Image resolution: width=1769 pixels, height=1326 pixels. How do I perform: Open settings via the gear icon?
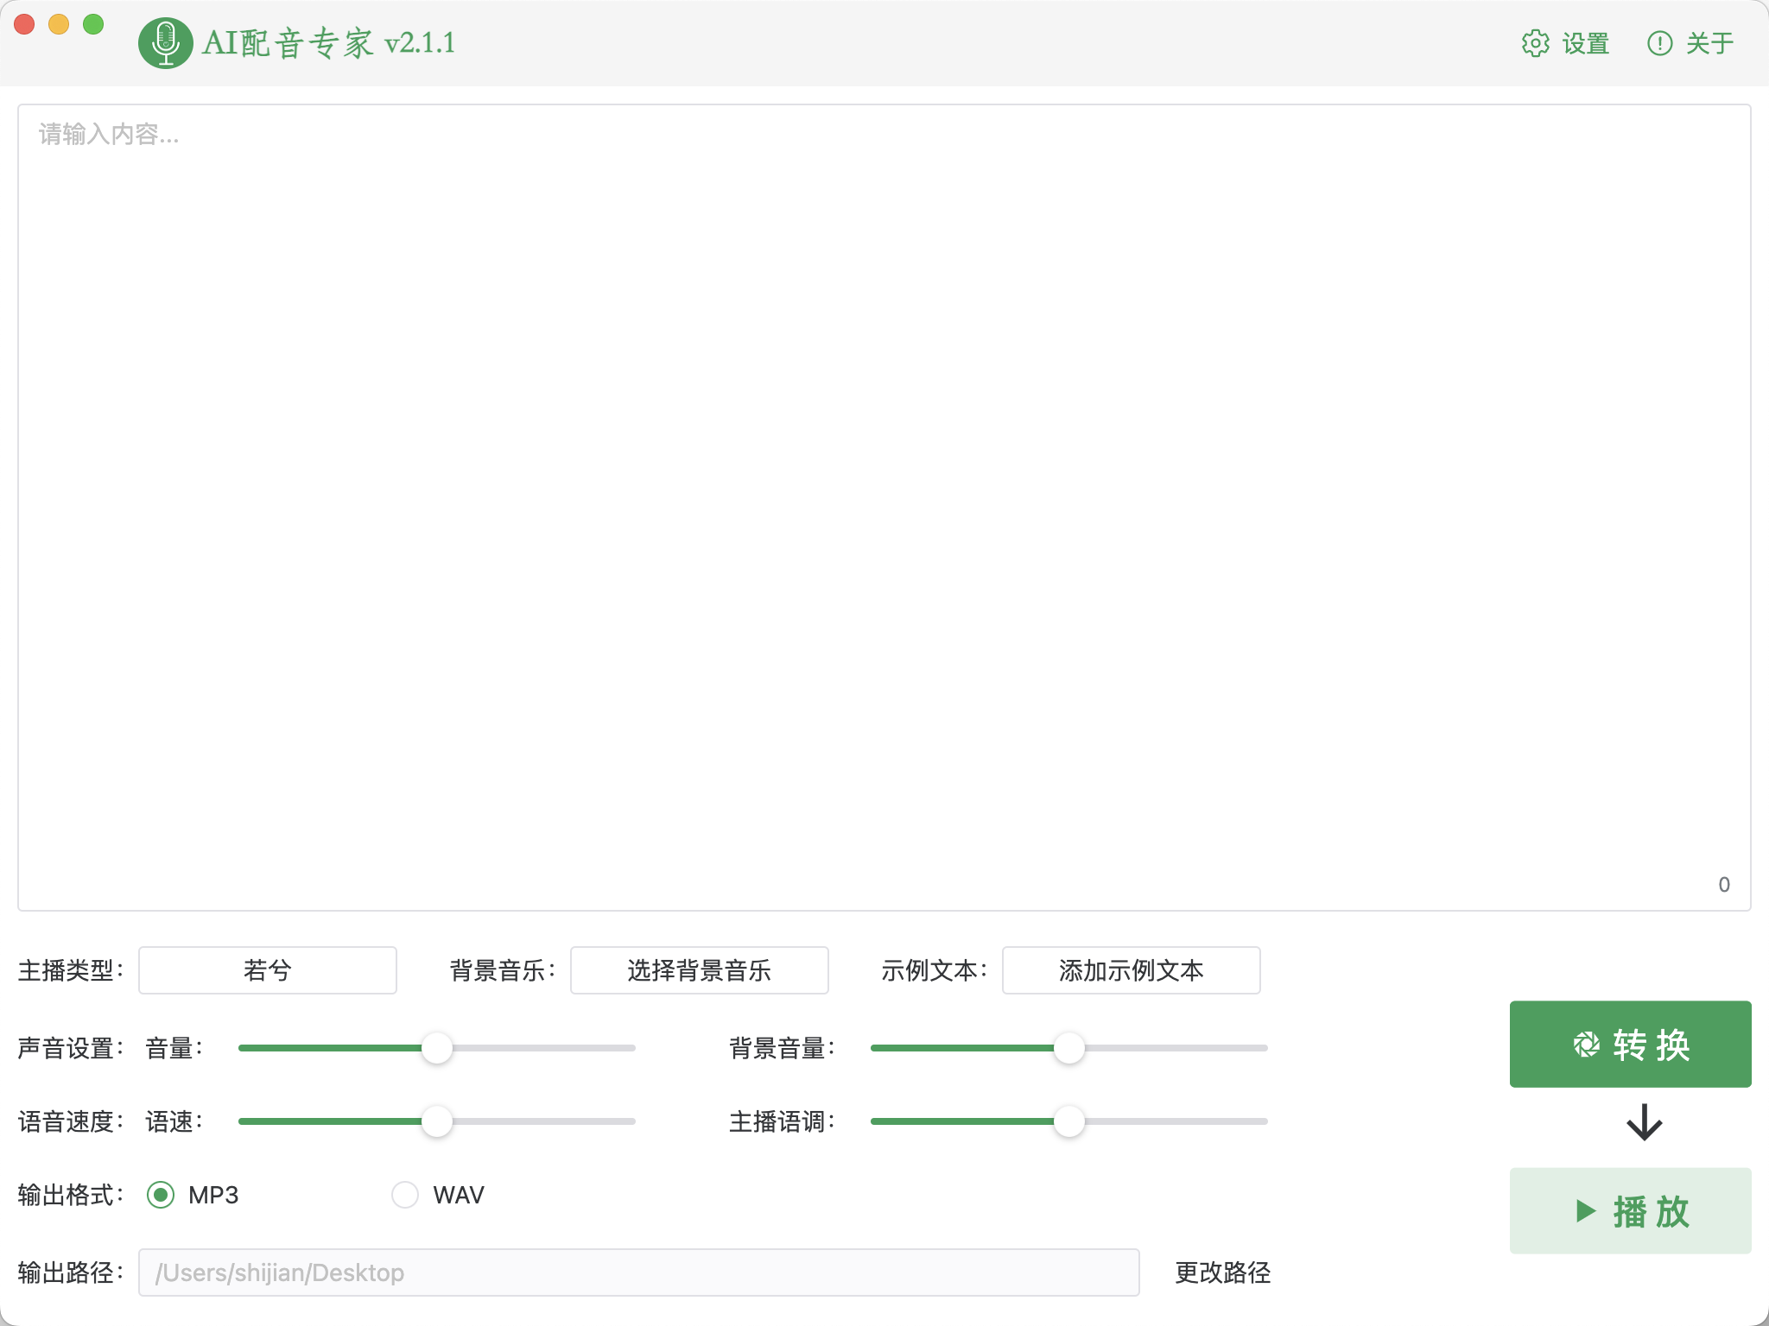click(x=1535, y=43)
